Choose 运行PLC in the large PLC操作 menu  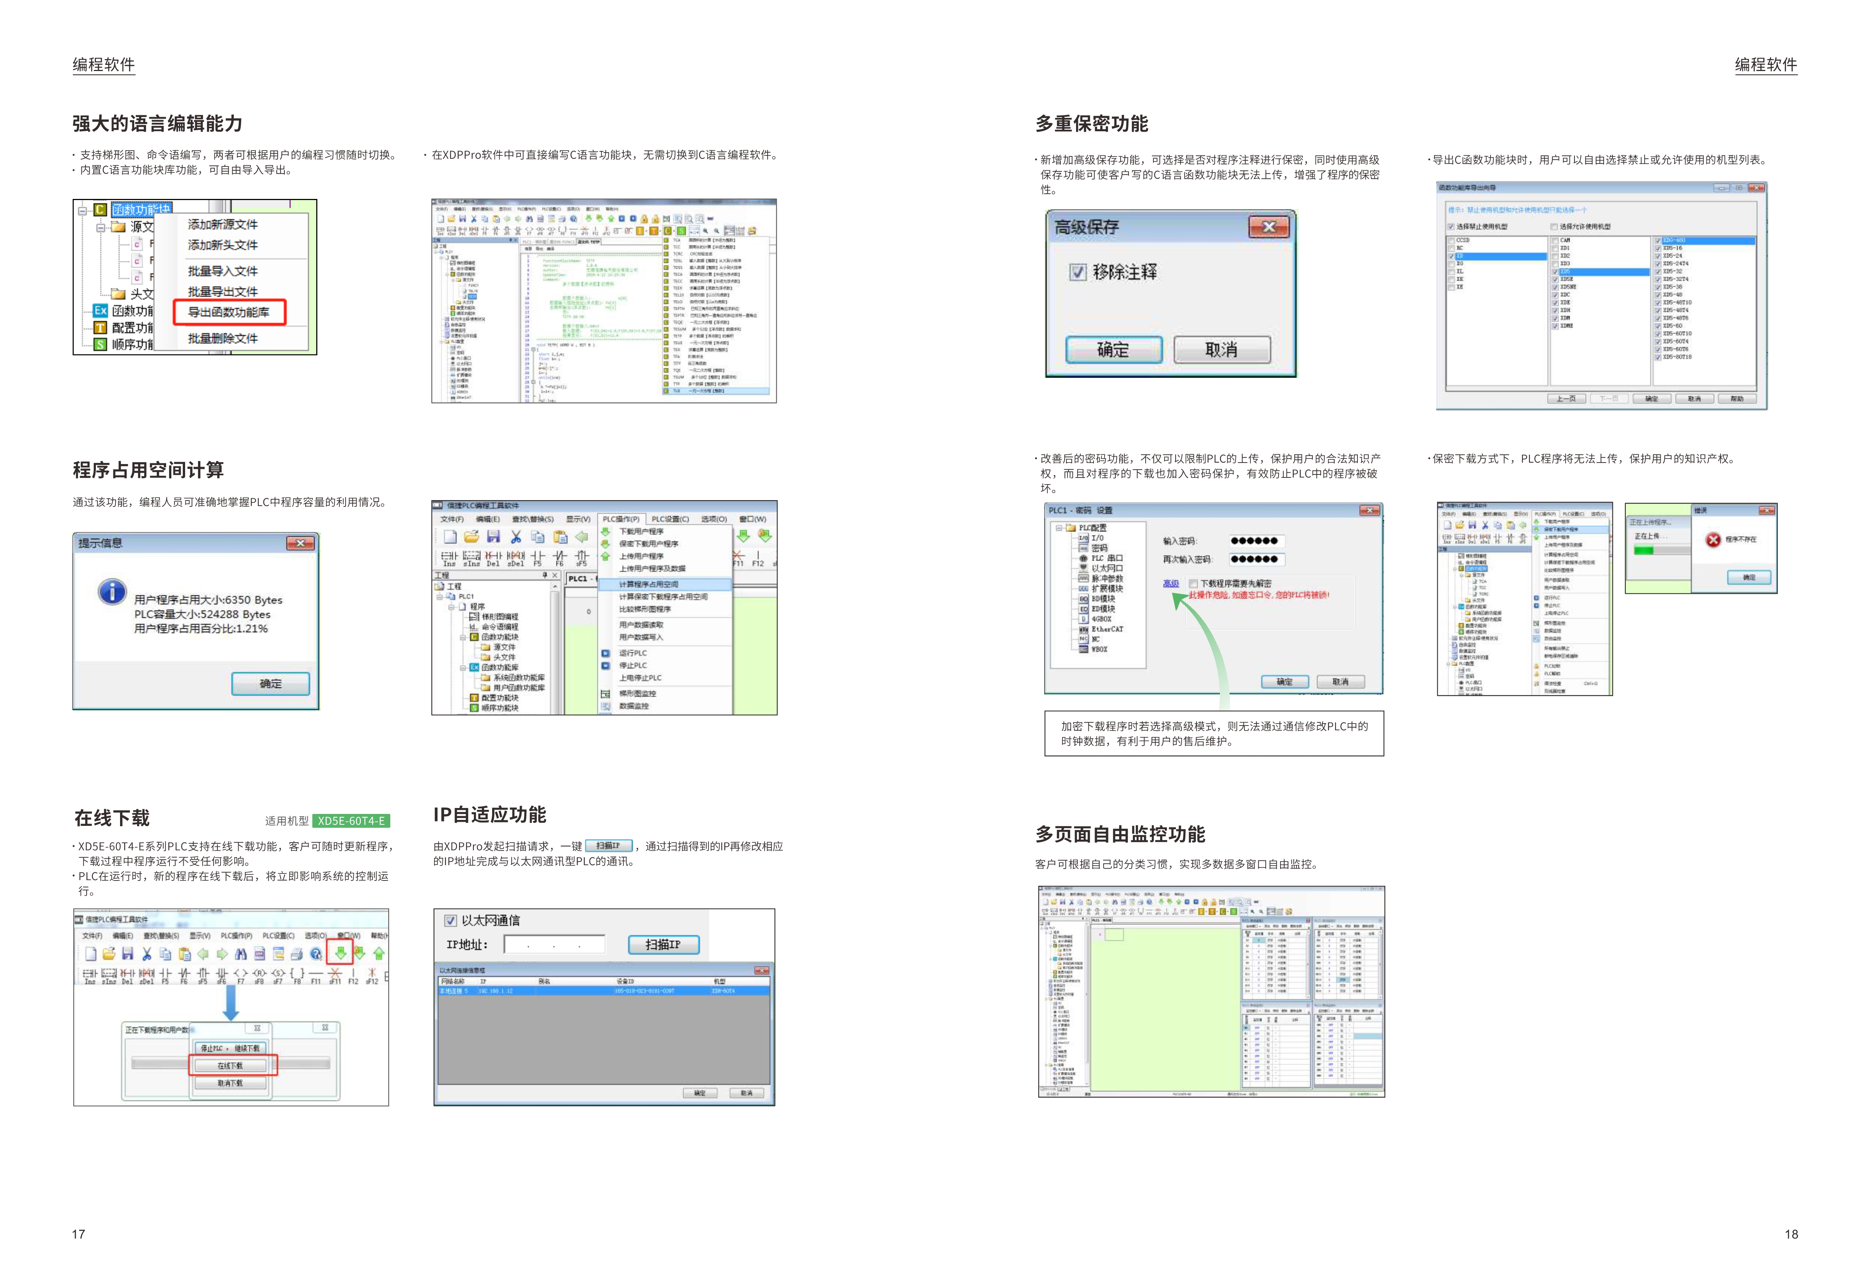pos(633,653)
